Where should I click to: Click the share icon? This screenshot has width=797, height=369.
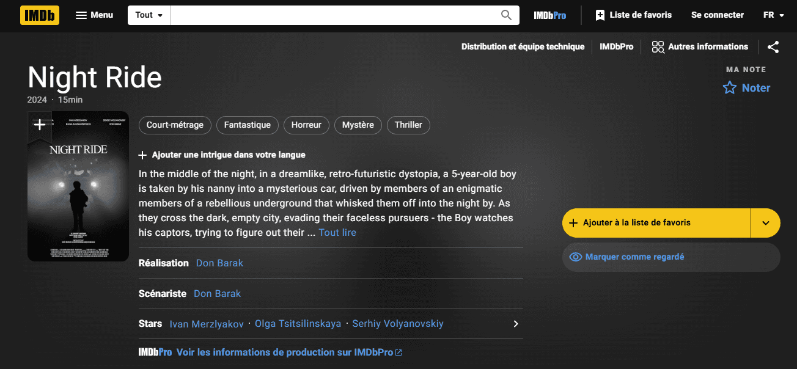pos(773,47)
